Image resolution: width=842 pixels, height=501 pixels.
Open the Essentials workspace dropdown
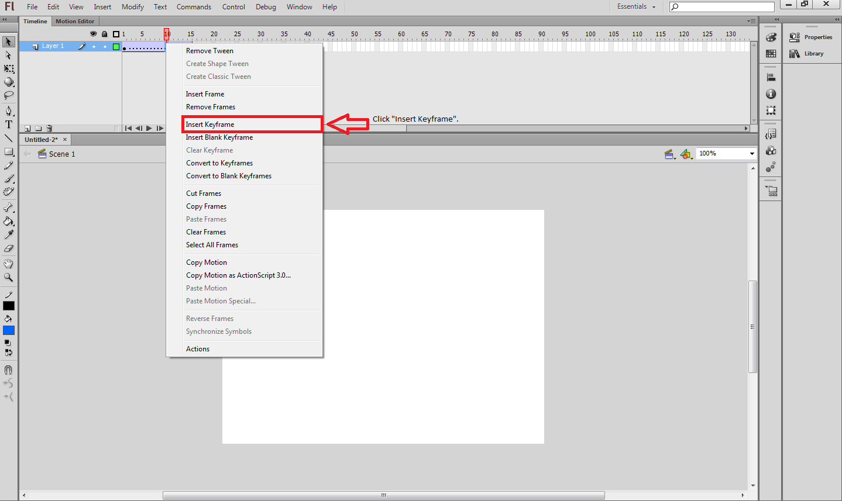(635, 6)
